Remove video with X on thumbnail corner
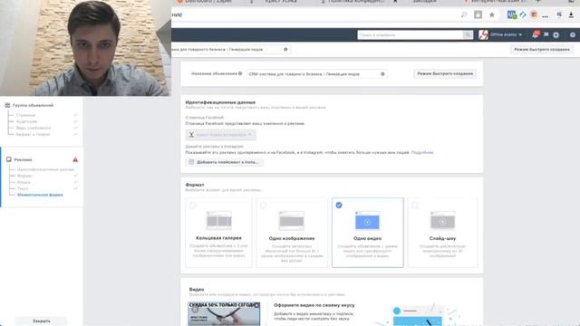 (256, 305)
